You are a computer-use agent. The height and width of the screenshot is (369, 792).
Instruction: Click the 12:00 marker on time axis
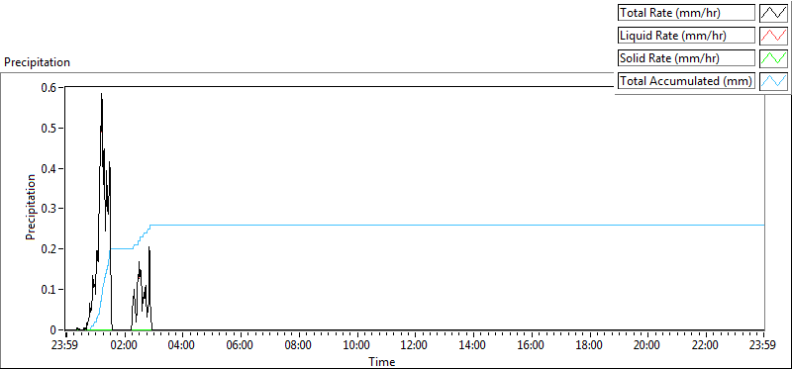415,346
